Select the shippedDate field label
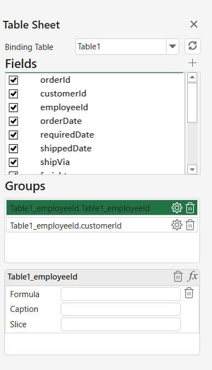The width and height of the screenshot is (212, 370). coord(66,149)
